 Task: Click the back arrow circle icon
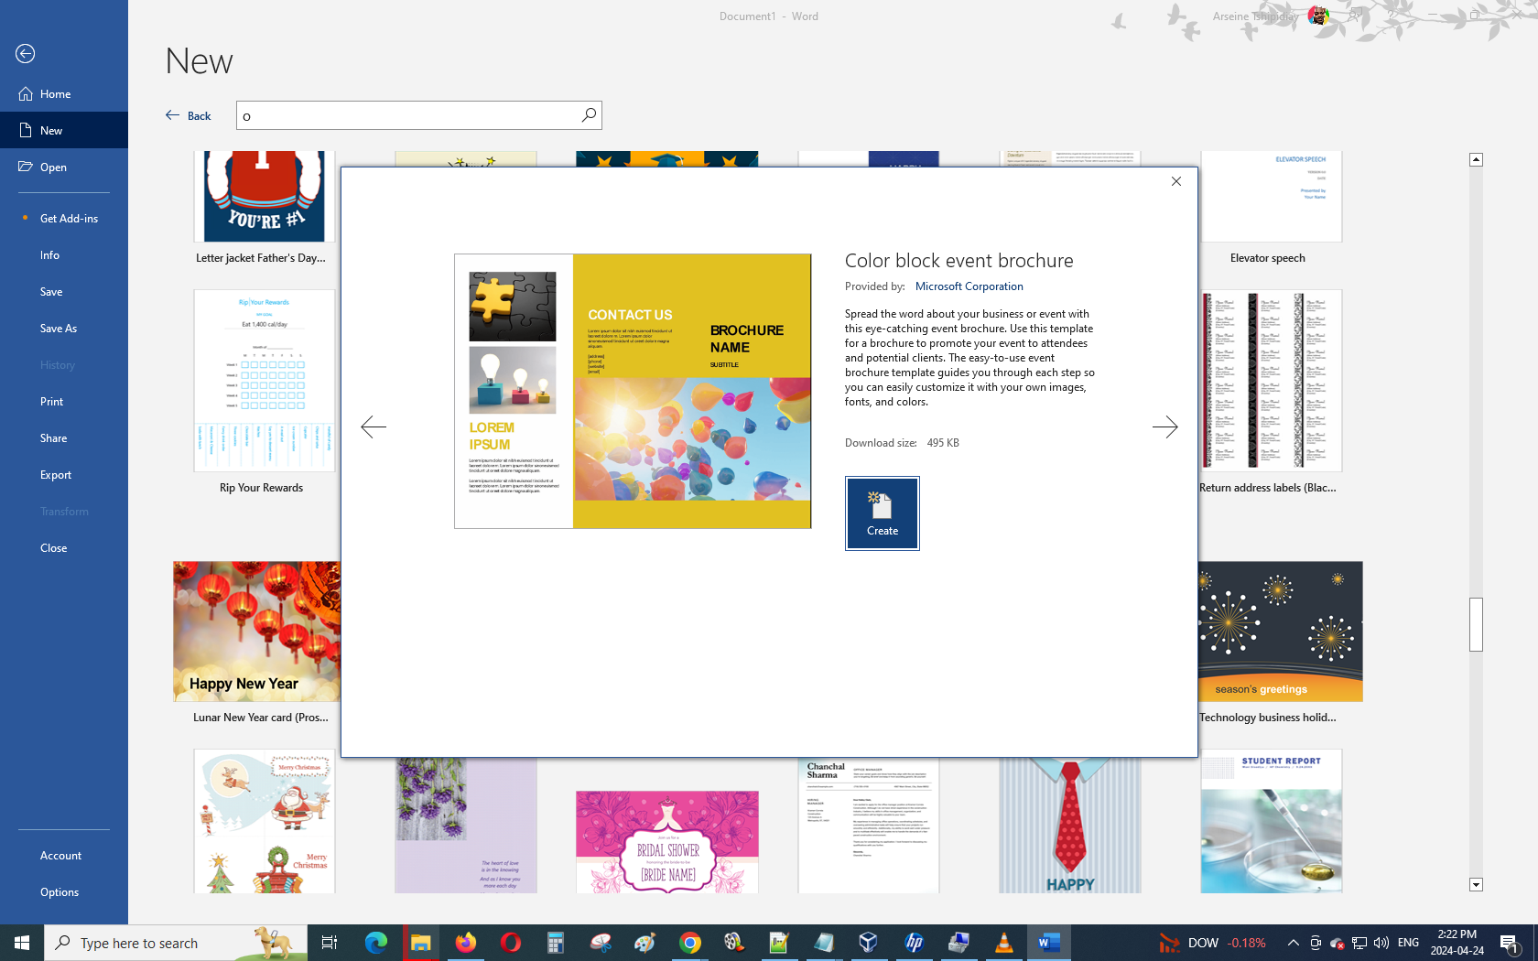point(26,54)
